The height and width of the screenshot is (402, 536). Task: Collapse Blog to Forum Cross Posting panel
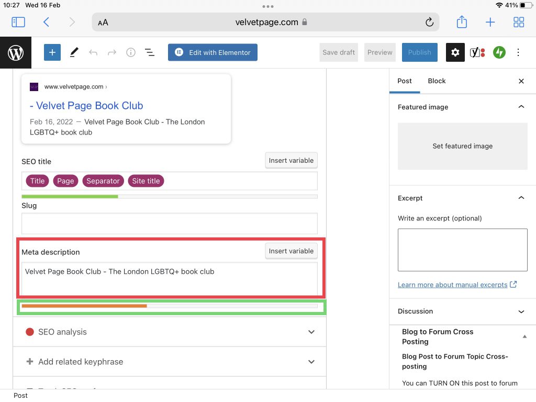pyautogui.click(x=524, y=337)
